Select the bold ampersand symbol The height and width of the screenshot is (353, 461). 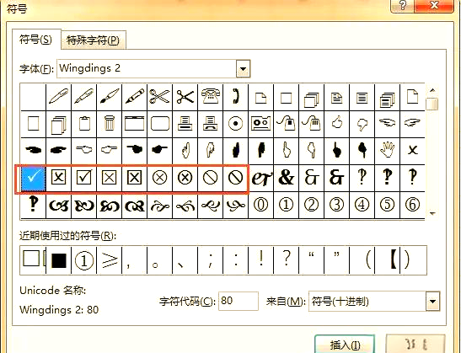286,178
